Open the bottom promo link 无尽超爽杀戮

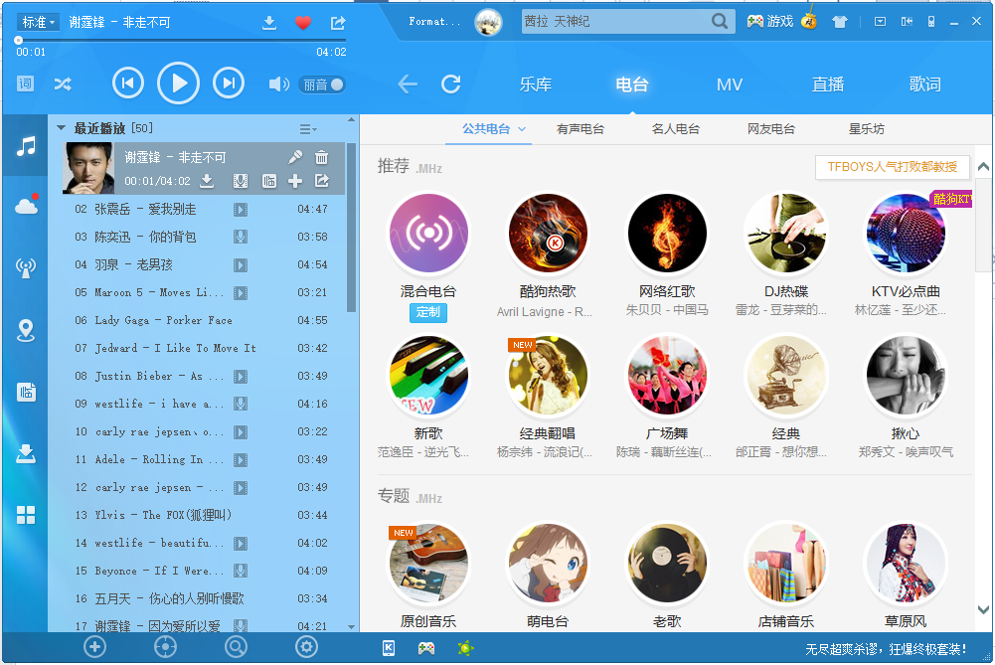point(886,649)
